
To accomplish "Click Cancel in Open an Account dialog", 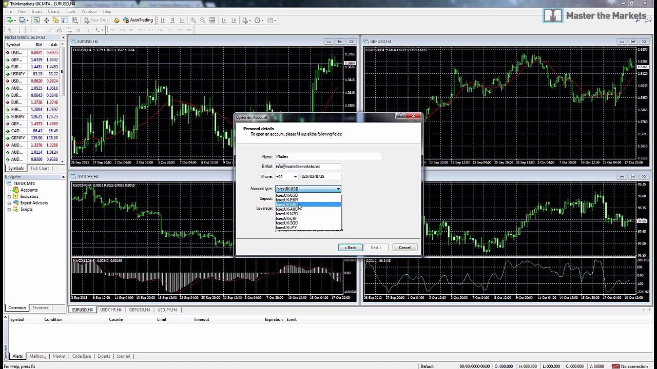I will [404, 248].
